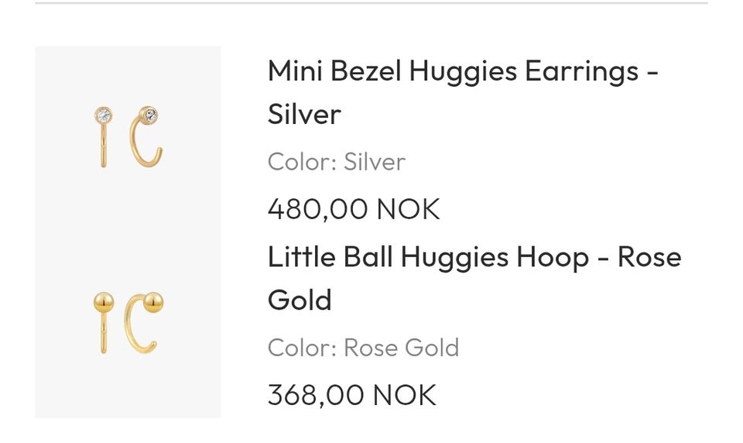Select the 368,00 NOK price

pos(351,395)
